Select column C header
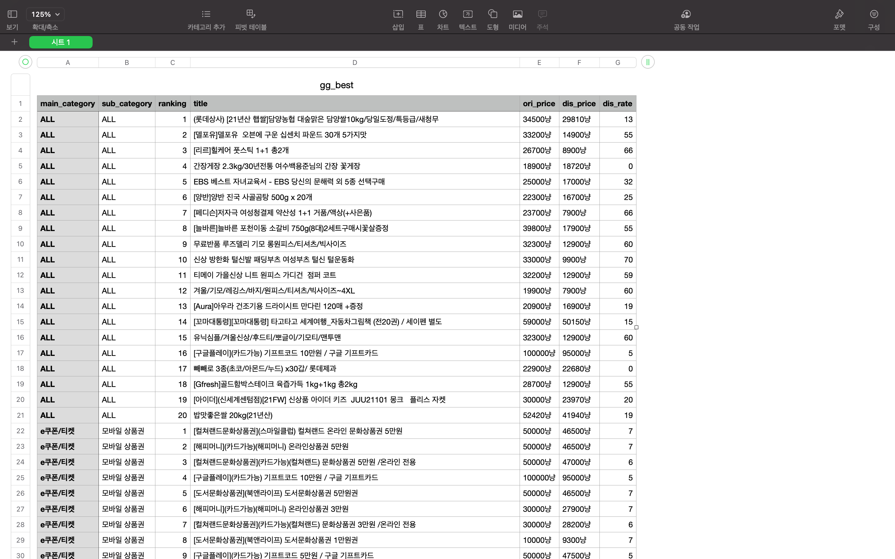This screenshot has width=895, height=559. click(173, 62)
